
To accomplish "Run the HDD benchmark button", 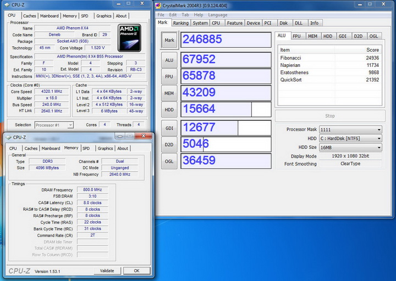I will (x=169, y=110).
